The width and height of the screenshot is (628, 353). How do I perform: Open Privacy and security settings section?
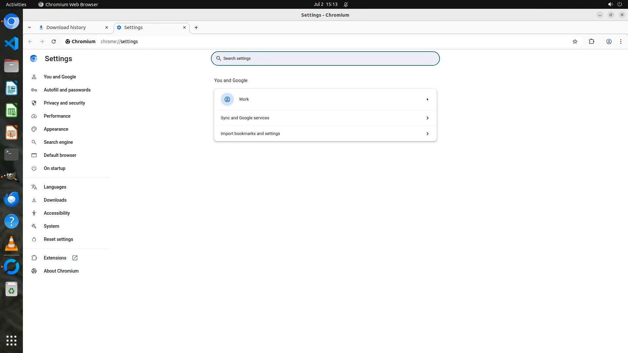click(64, 103)
